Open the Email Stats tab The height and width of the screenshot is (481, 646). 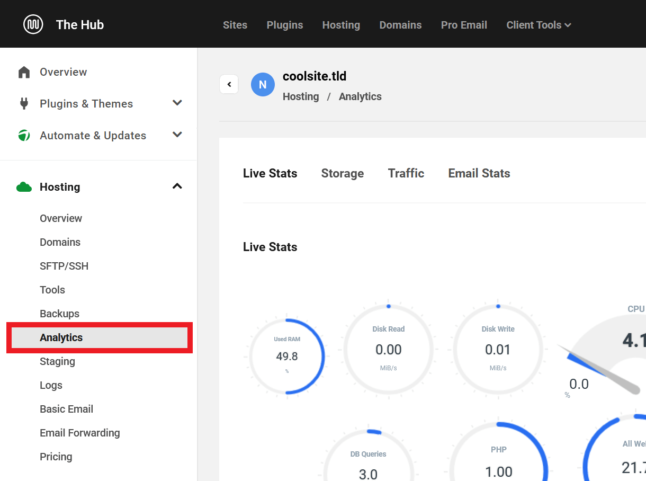coord(479,173)
